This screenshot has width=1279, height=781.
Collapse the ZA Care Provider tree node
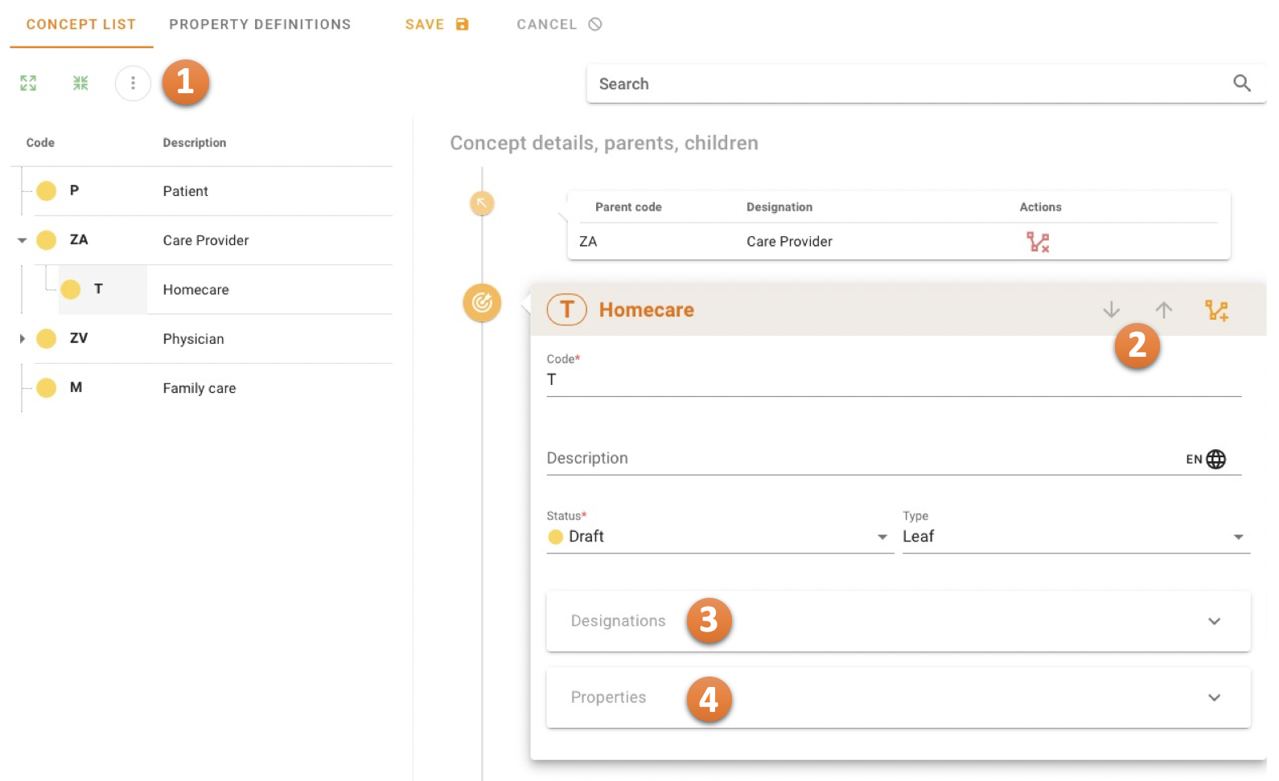click(23, 240)
